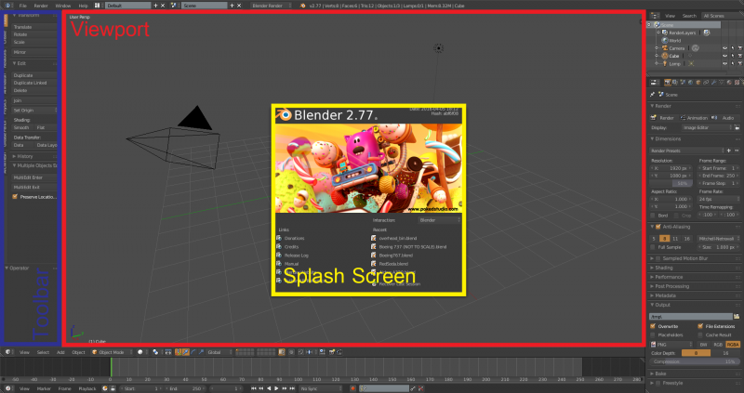Toggle the 3D manipulator widget icon
The image size is (744, 393).
(x=179, y=352)
